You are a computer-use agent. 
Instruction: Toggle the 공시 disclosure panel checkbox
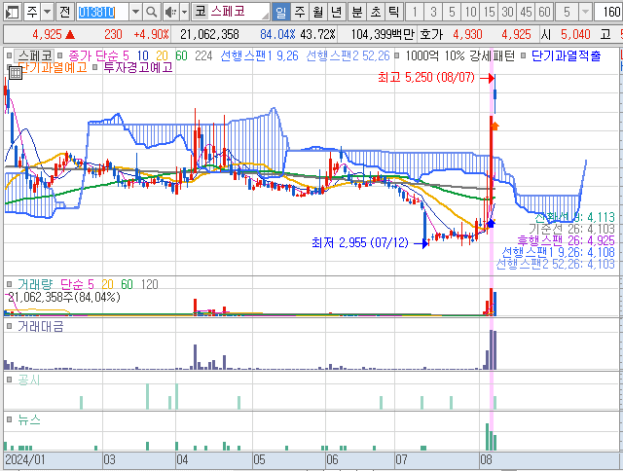(x=9, y=380)
